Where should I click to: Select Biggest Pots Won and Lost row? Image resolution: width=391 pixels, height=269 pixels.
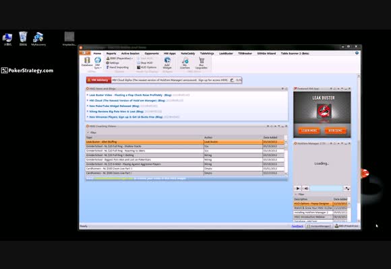(185, 160)
